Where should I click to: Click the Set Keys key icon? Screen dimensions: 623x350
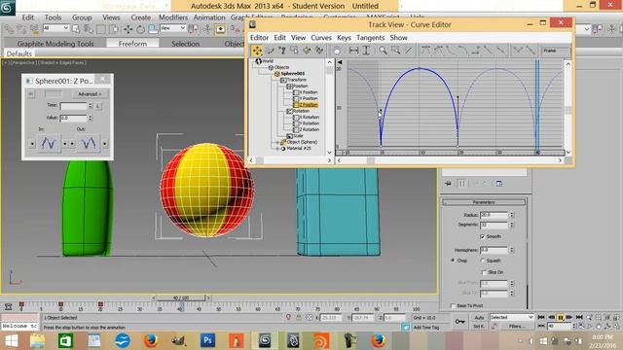[x=460, y=321]
